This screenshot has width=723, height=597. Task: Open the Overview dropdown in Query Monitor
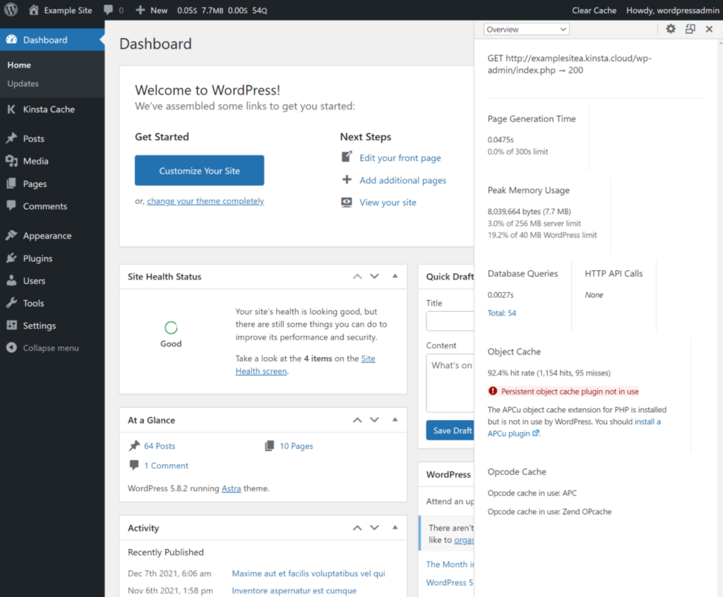[x=526, y=28]
